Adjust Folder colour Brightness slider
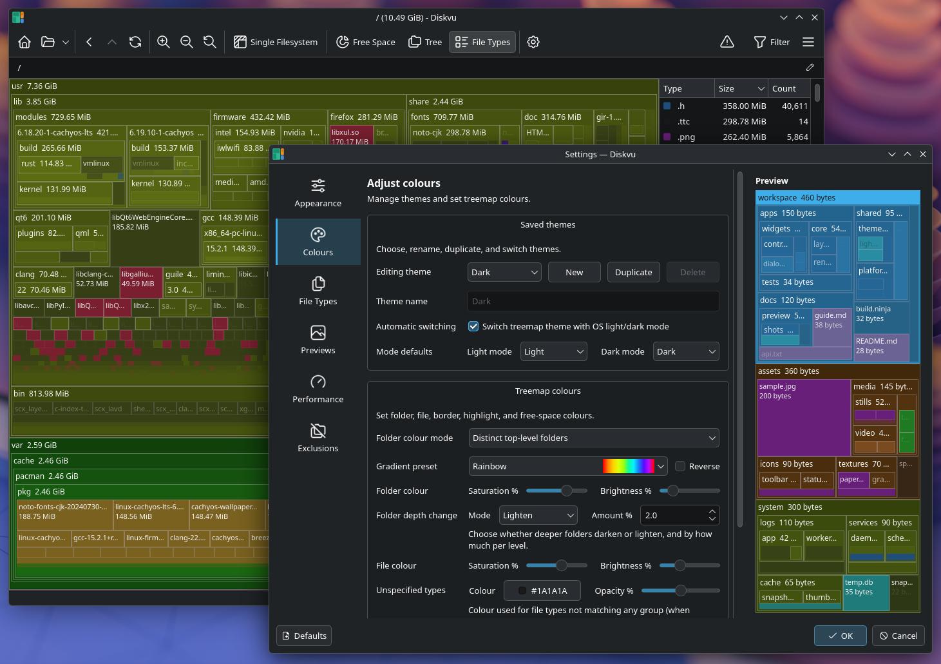 click(689, 491)
